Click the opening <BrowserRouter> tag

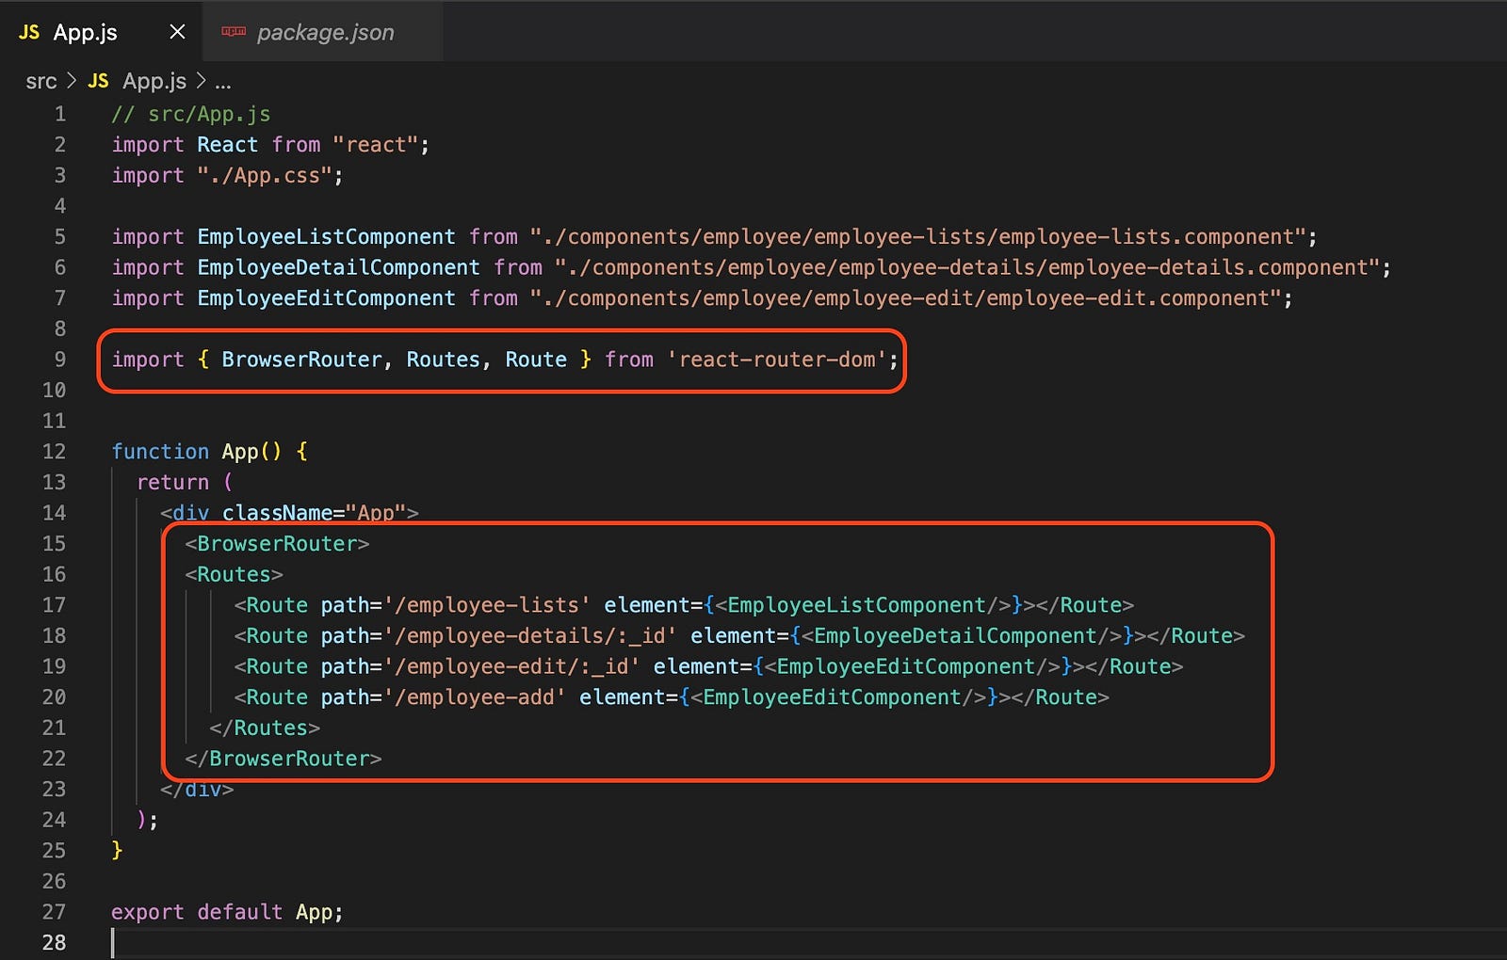(277, 544)
